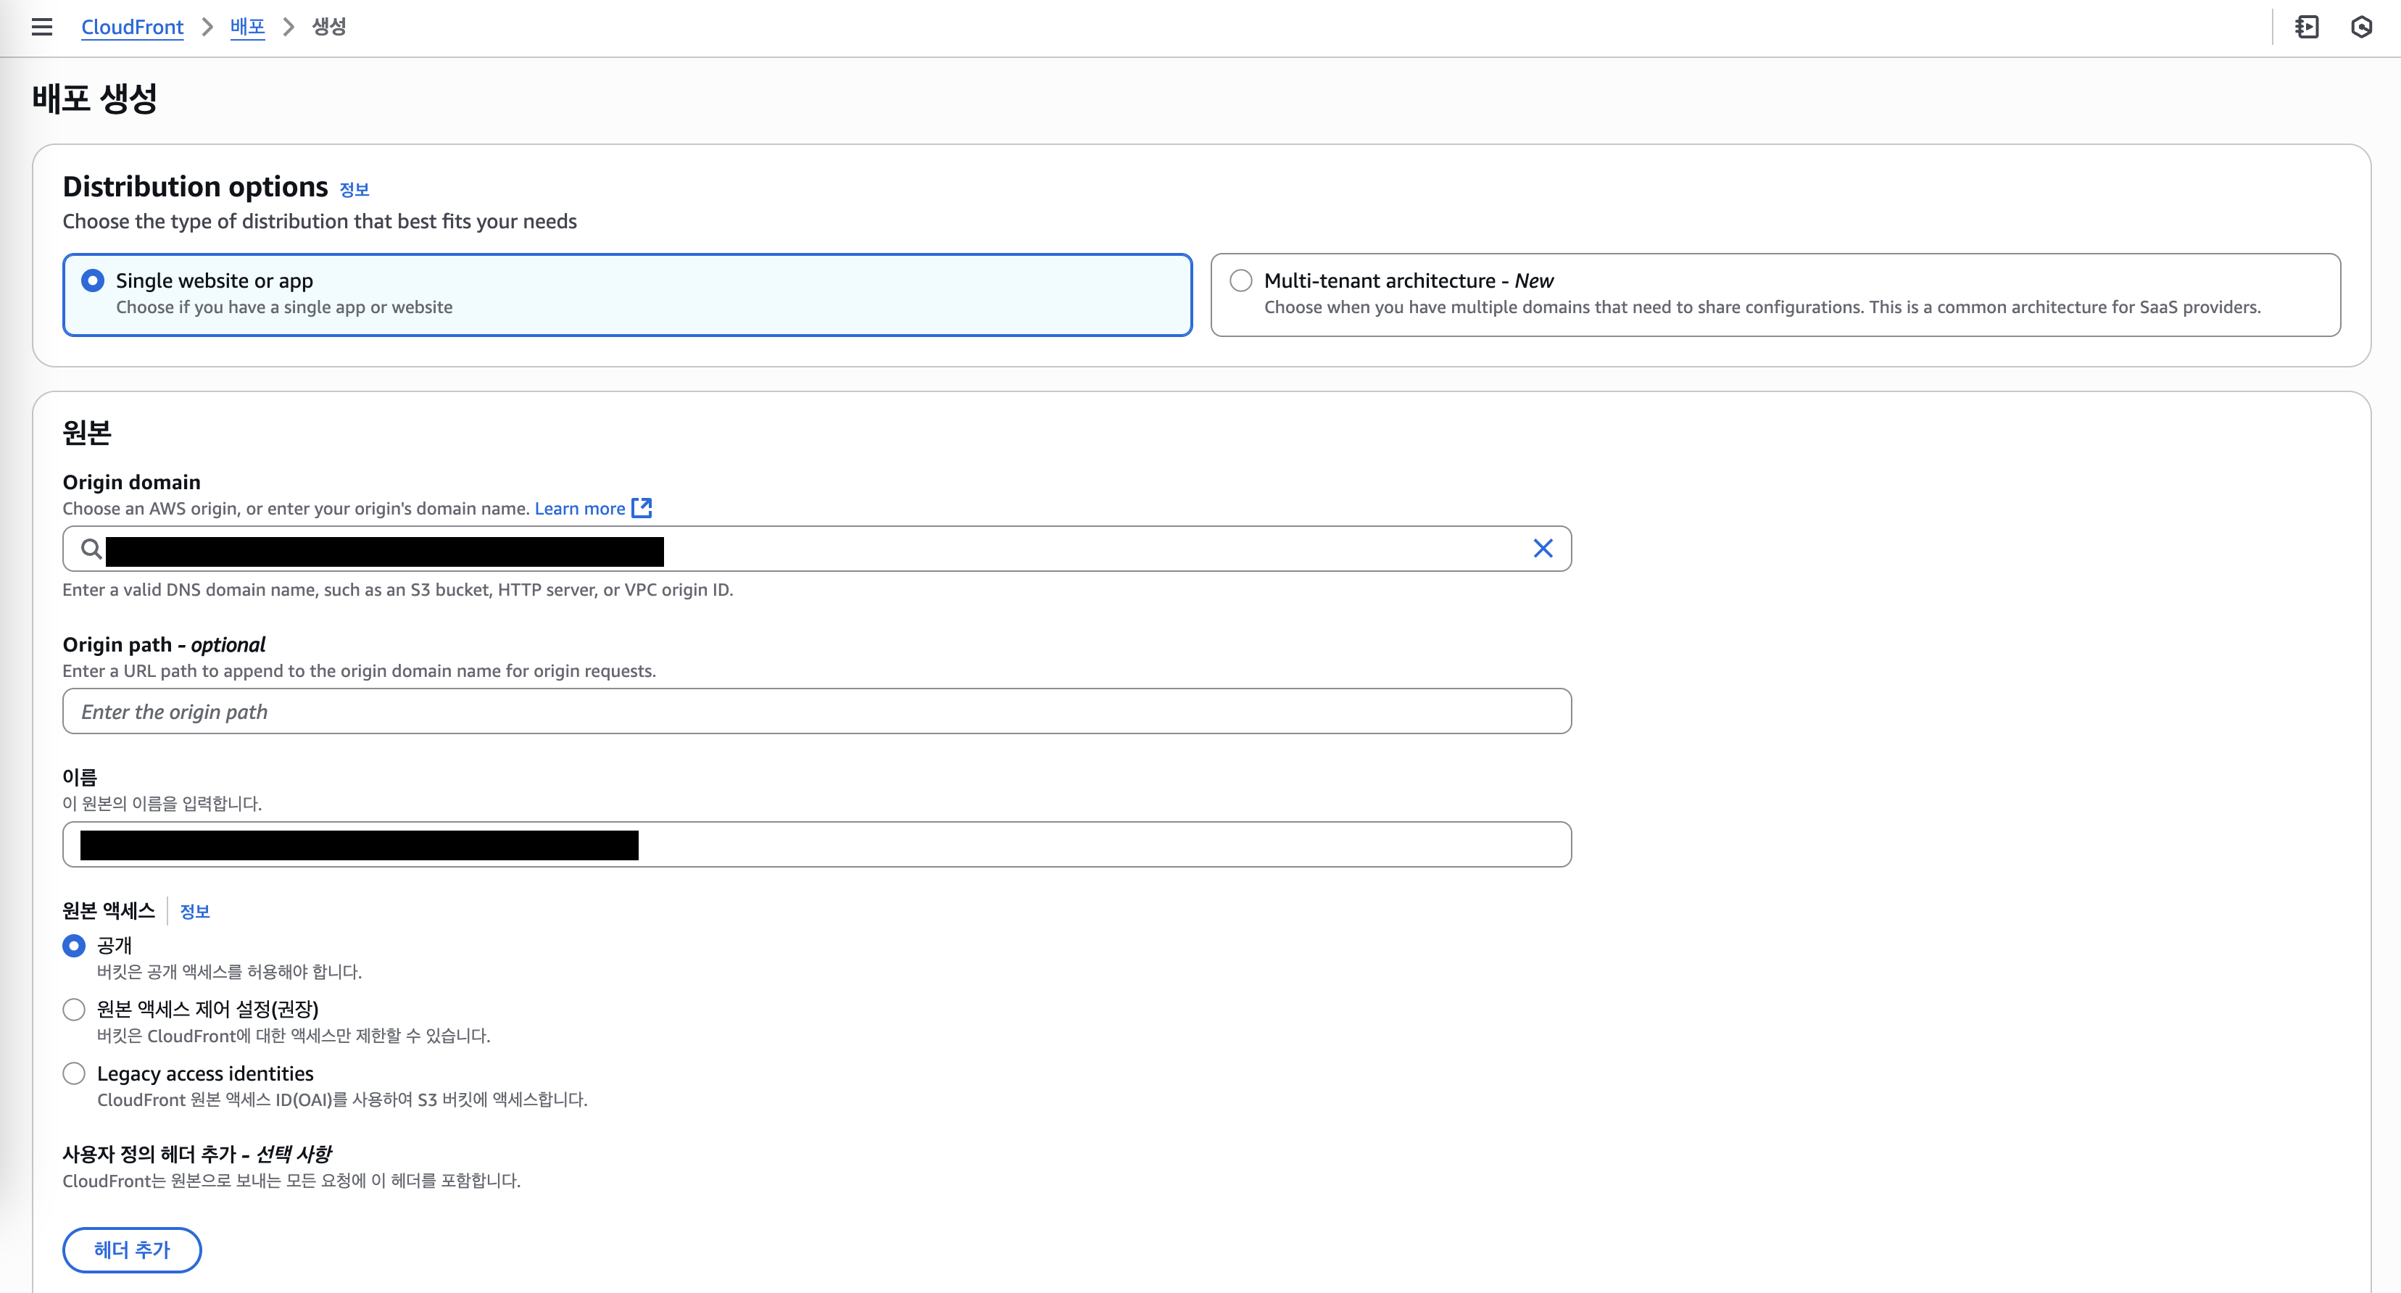Clear the Origin domain field with X
Screen dimensions: 2401x1293
click(x=1543, y=549)
